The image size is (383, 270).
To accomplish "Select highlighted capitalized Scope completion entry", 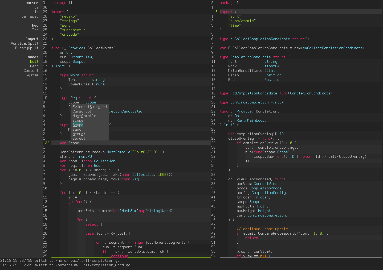I will [78, 125].
